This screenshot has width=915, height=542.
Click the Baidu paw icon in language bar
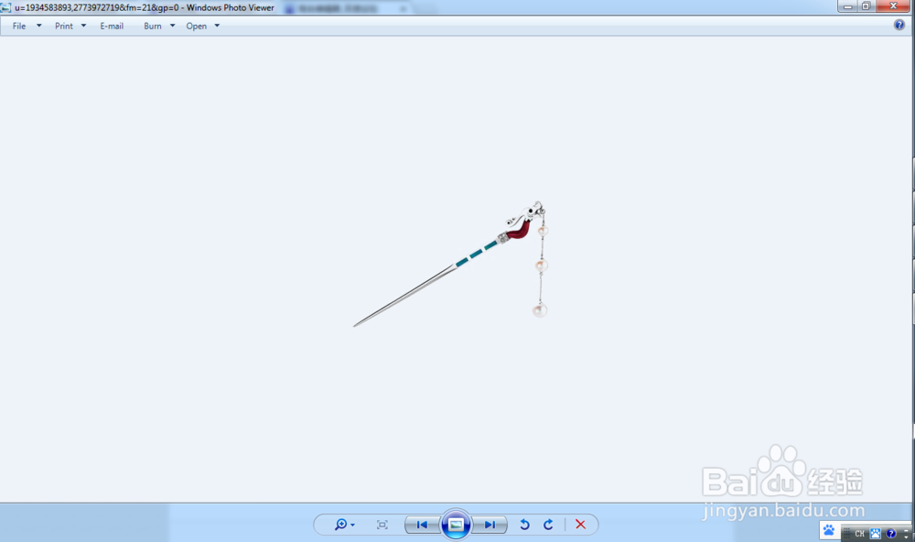(x=876, y=533)
